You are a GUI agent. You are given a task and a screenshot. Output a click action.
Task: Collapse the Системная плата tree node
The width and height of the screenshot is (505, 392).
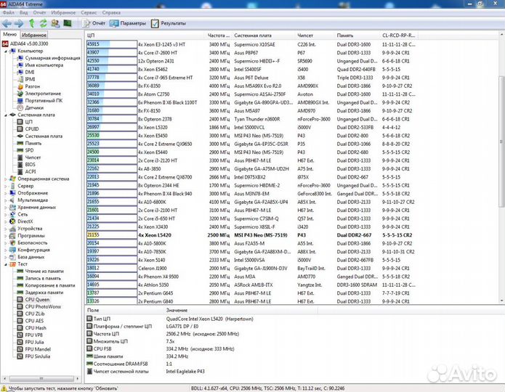[6, 115]
